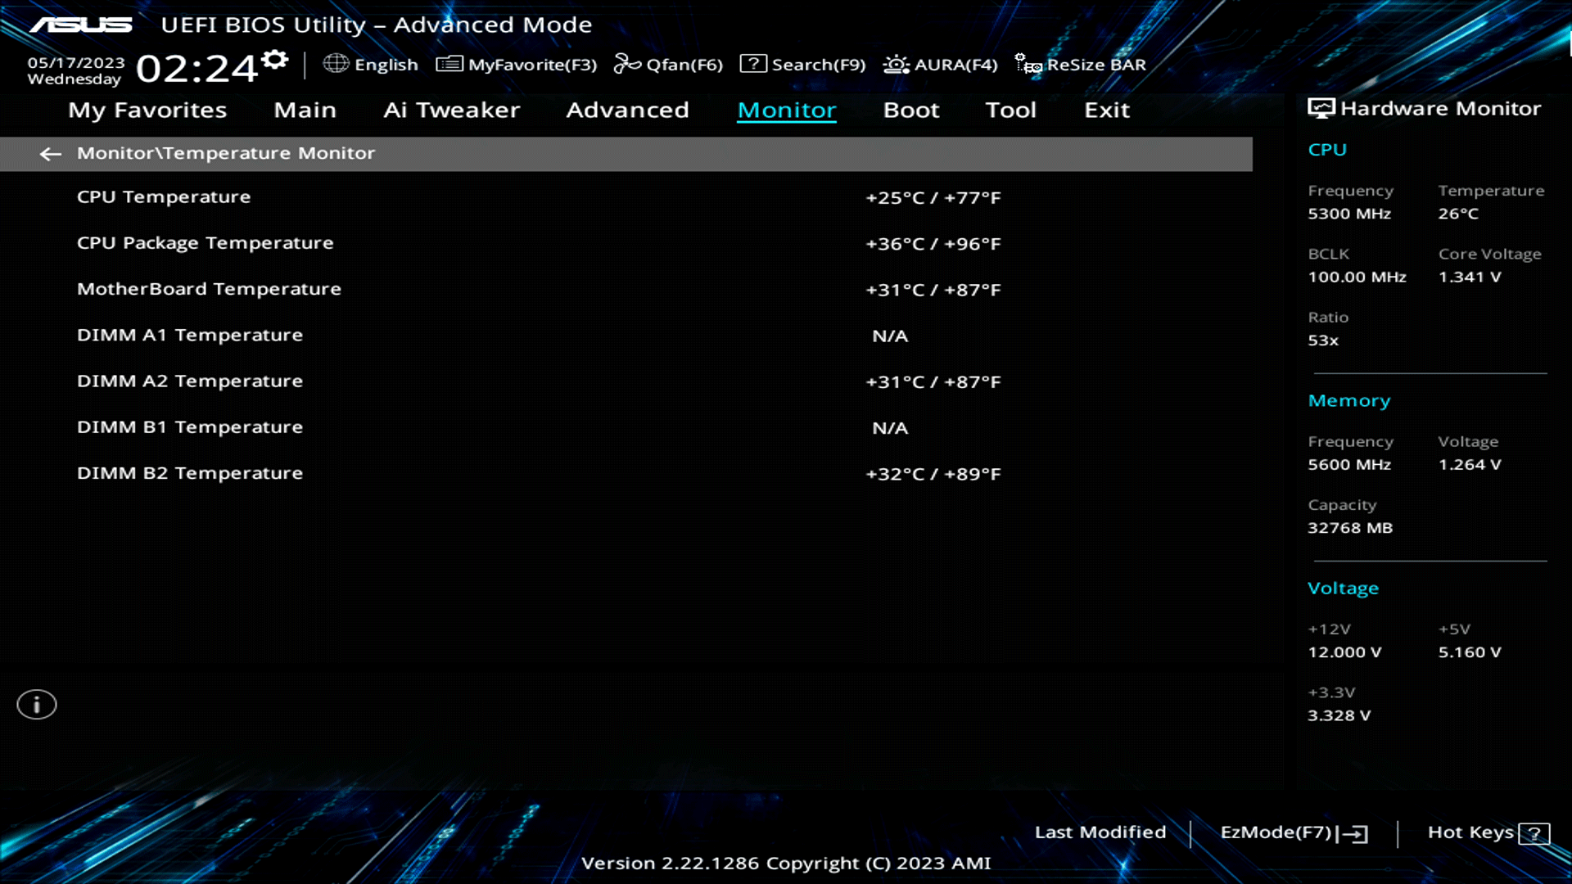Viewport: 1572px width, 884px height.
Task: Open the Exit menu
Action: 1106,110
